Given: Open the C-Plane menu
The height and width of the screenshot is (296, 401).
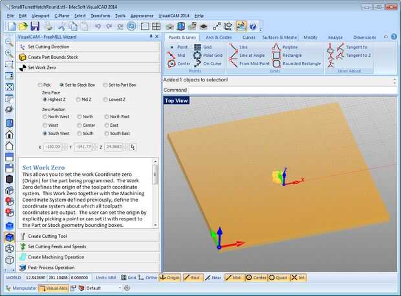Looking at the screenshot, I should (x=62, y=16).
